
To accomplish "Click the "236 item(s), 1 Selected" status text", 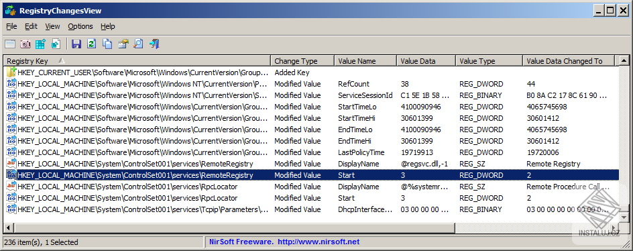I will [x=41, y=242].
